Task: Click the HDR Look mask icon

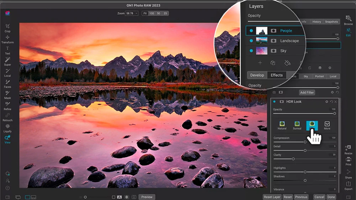Action: (282, 102)
